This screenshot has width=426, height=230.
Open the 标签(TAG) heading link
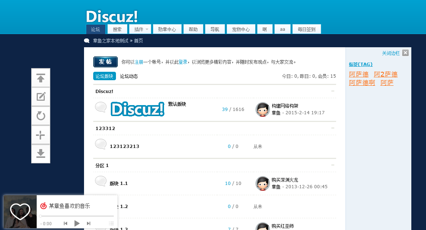coord(361,64)
